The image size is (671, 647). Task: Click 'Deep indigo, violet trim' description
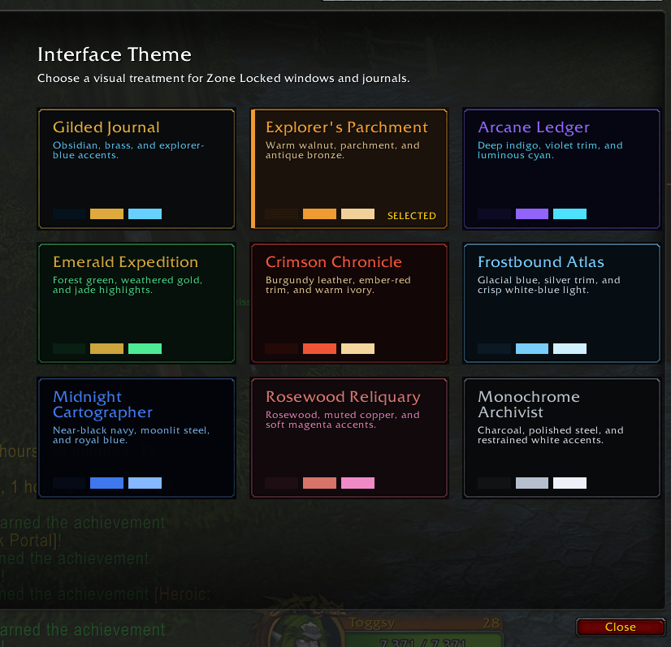pyautogui.click(x=550, y=150)
